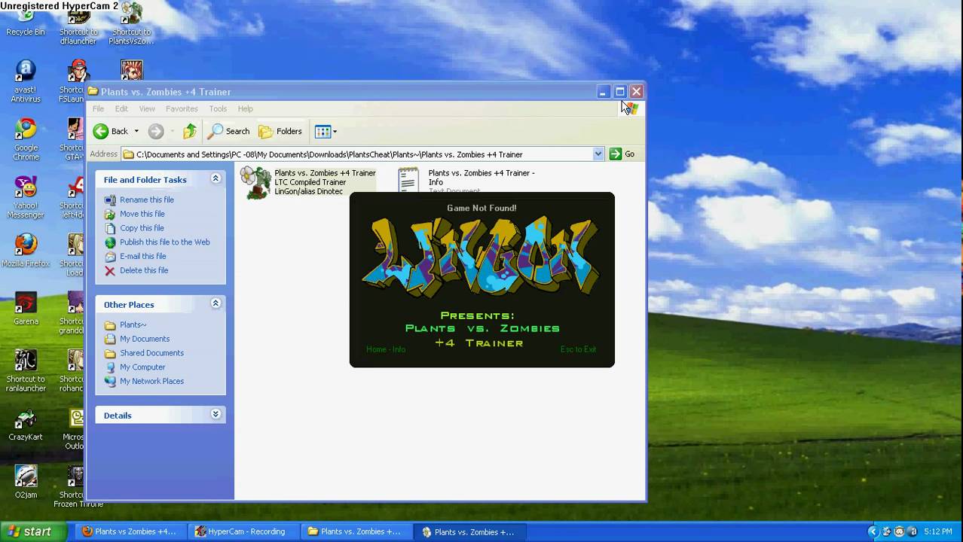Click Delete this file link
The width and height of the screenshot is (963, 542).
tap(144, 270)
